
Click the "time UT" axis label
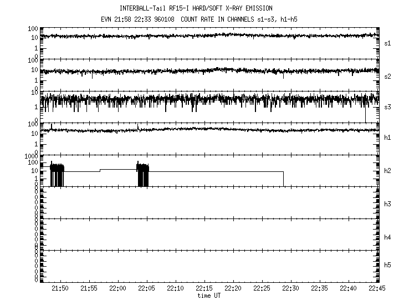tap(210, 296)
